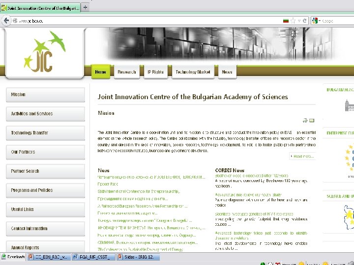
Task: Open the Beethoven piece discovered CORDIS headline
Action: pos(252,176)
